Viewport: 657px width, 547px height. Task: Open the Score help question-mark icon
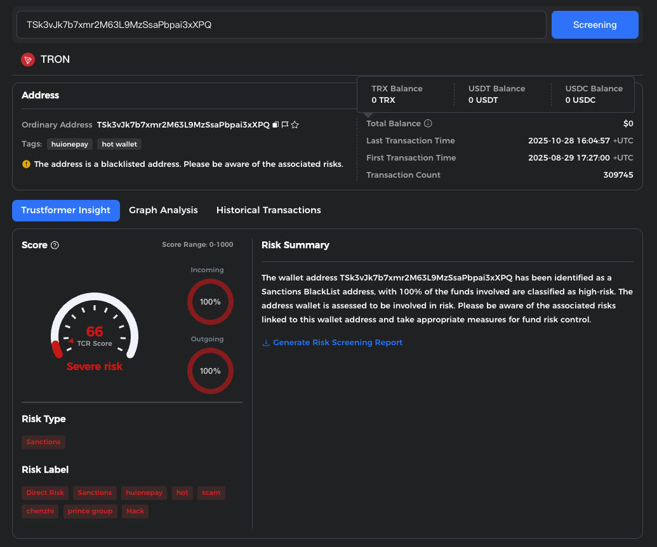coord(55,246)
